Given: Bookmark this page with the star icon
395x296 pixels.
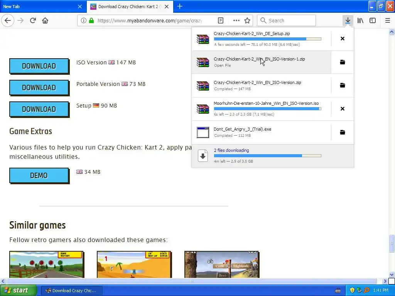Looking at the screenshot, I should click(247, 20).
